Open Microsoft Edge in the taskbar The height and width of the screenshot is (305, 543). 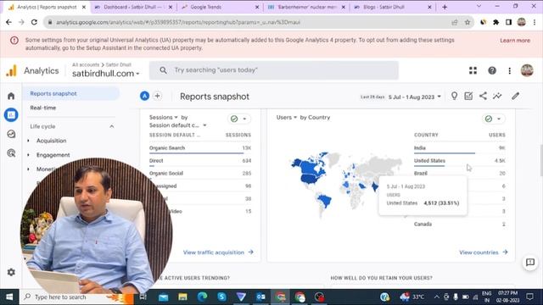[202, 297]
